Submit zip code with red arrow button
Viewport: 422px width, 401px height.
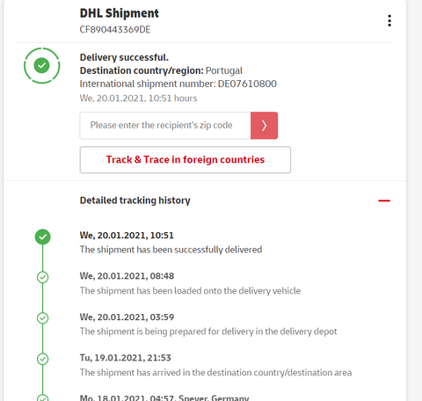(264, 126)
